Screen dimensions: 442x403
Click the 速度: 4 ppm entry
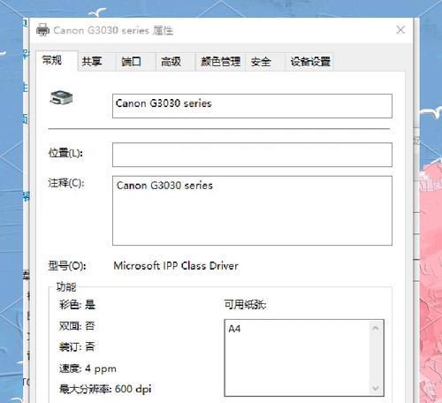pyautogui.click(x=88, y=369)
